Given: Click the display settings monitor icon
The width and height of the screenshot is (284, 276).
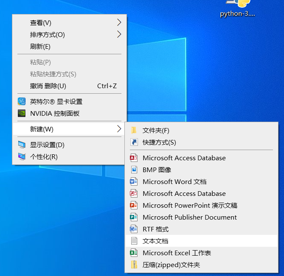Looking at the screenshot, I should pos(22,145).
